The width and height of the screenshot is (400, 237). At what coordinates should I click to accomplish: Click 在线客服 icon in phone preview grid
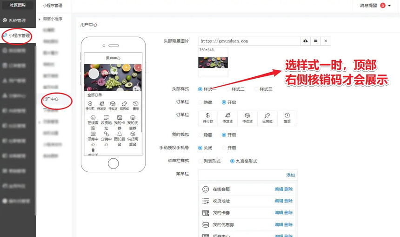pos(93,117)
